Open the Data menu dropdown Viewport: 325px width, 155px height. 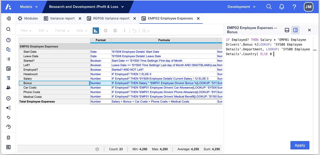82,31
